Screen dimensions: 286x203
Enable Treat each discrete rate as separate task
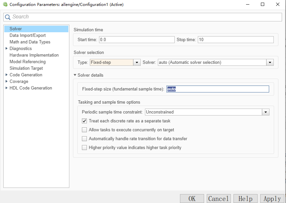[85, 121]
